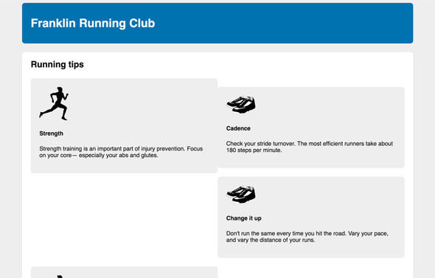The image size is (435, 278).
Task: Click the partially visible card at bottom left
Action: pyautogui.click(x=124, y=272)
